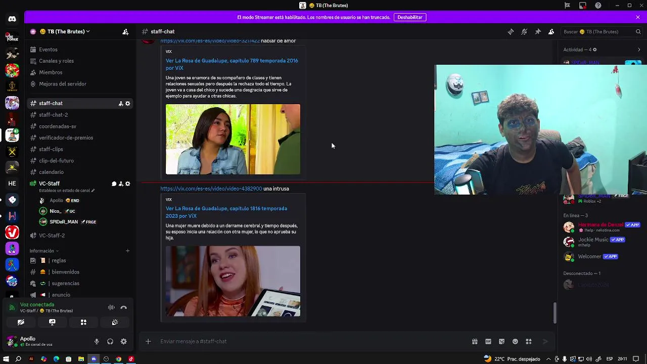Open the emoji picker
647x364 pixels.
[515, 342]
